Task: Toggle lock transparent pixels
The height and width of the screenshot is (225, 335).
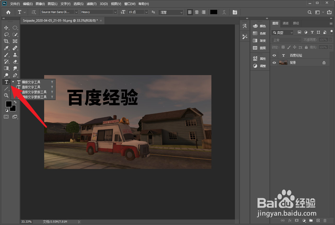Action: [x=283, y=47]
